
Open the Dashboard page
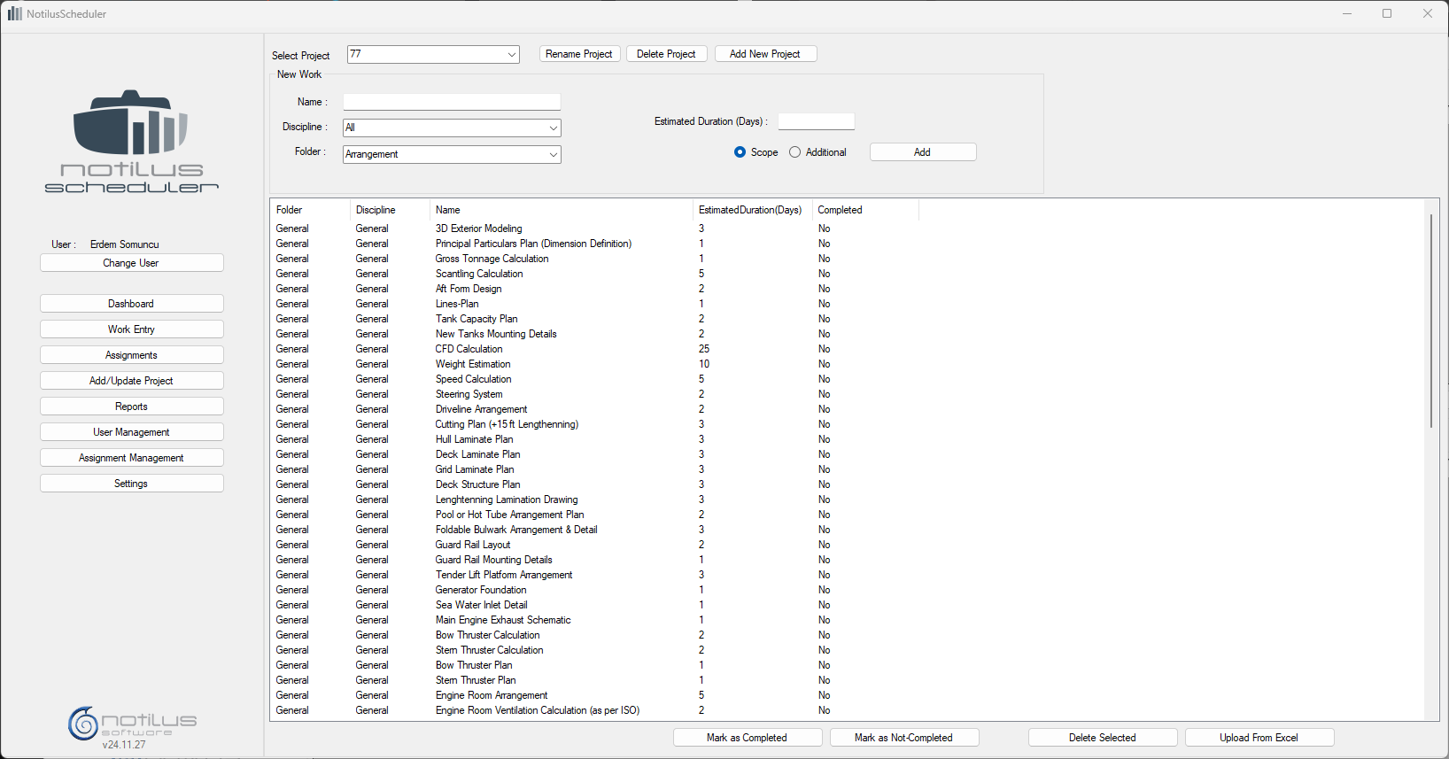point(131,304)
